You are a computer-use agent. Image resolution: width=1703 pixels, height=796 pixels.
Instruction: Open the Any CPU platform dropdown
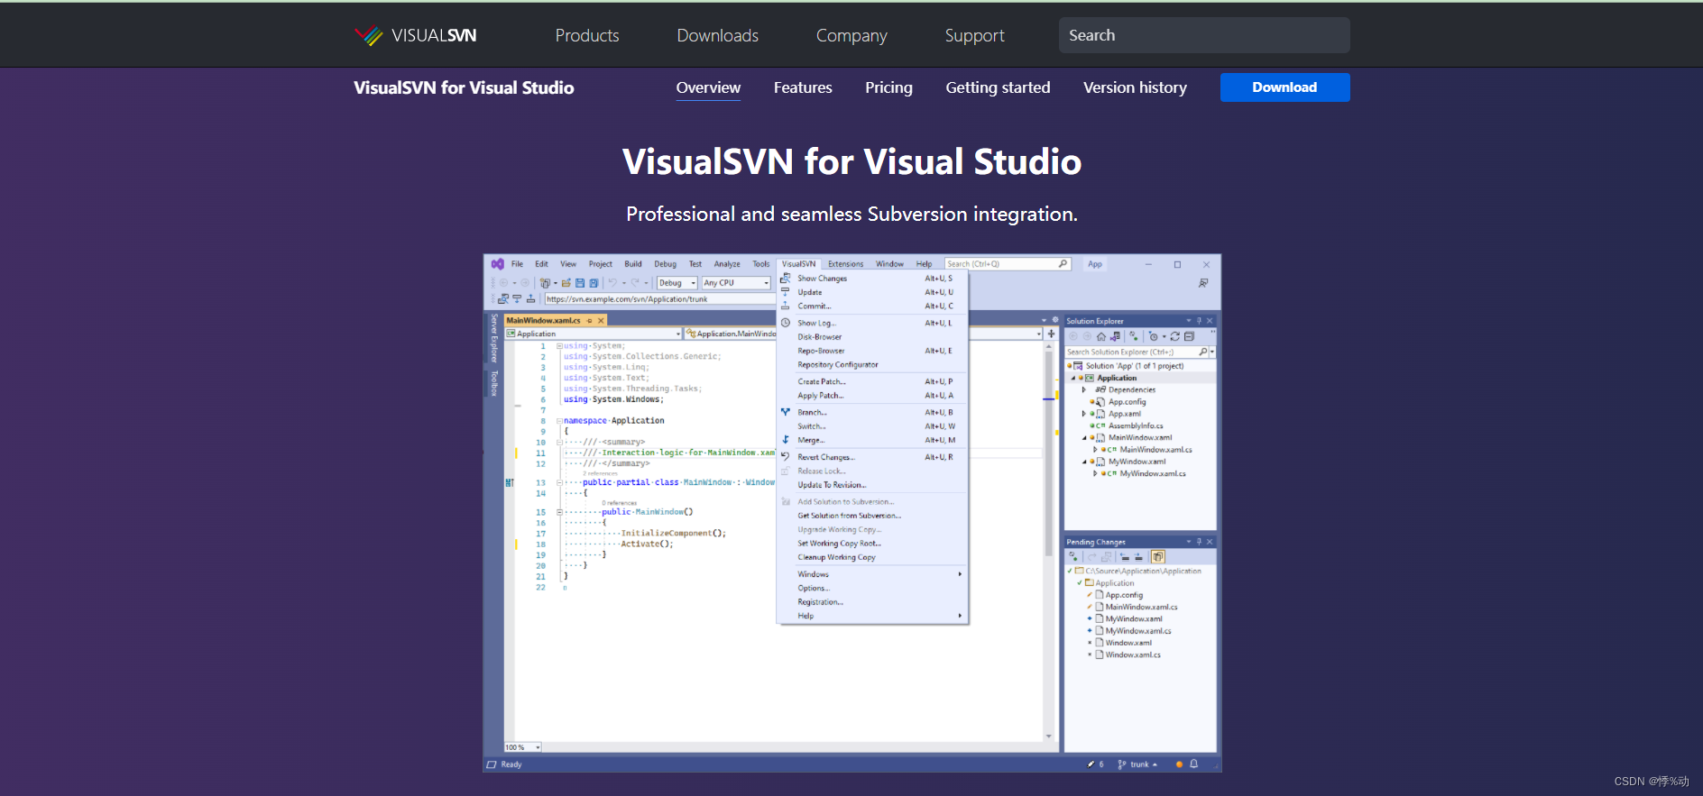(x=736, y=283)
